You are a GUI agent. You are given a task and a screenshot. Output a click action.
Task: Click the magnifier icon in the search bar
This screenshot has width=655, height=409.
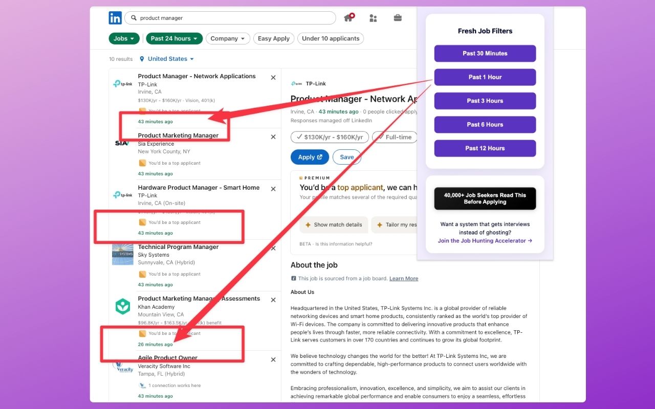[134, 18]
